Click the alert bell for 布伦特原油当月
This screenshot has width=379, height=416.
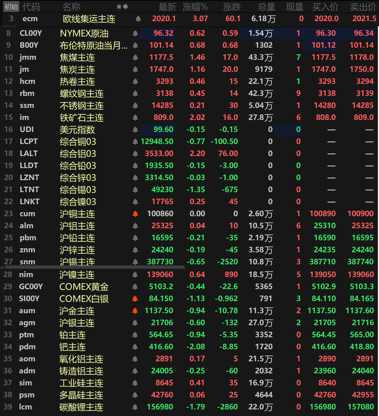pos(135,45)
